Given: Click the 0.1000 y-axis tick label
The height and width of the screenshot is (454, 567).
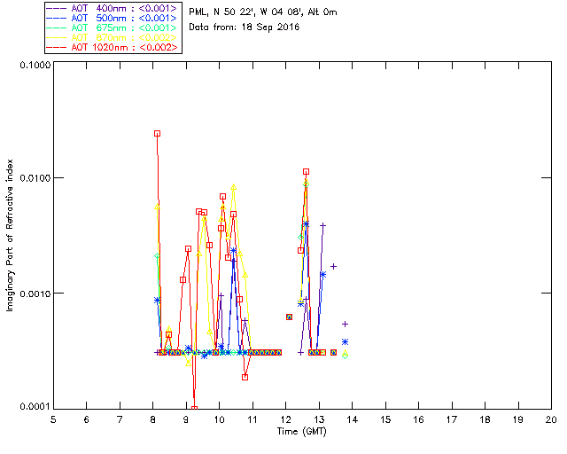Looking at the screenshot, I should pyautogui.click(x=35, y=65).
